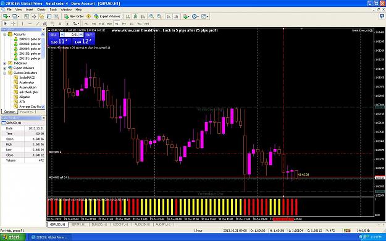Click SELL in the one-click trading panel
Screen dimensions: 386x241
pos(53,35)
